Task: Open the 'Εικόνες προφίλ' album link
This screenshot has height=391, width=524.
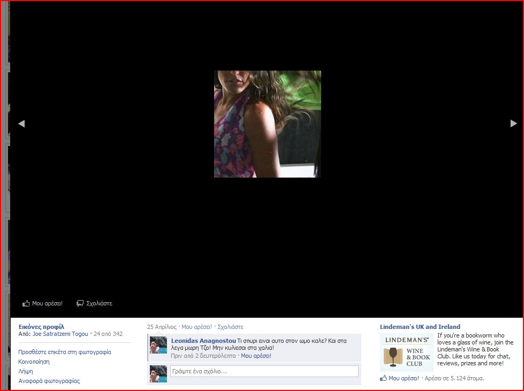Action: click(x=41, y=327)
